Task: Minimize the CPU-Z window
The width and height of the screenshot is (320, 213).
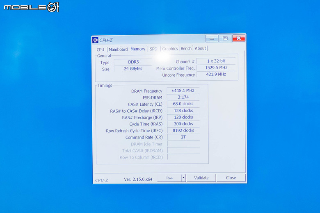Action: point(212,39)
